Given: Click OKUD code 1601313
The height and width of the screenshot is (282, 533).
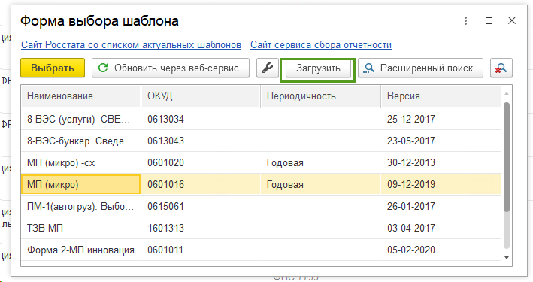Looking at the screenshot, I should (x=165, y=228).
